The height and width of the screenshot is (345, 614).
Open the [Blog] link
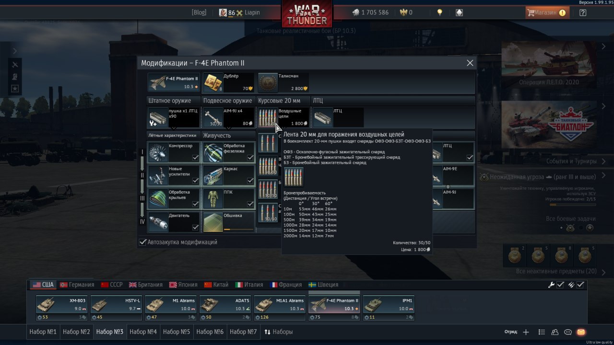pyautogui.click(x=199, y=12)
